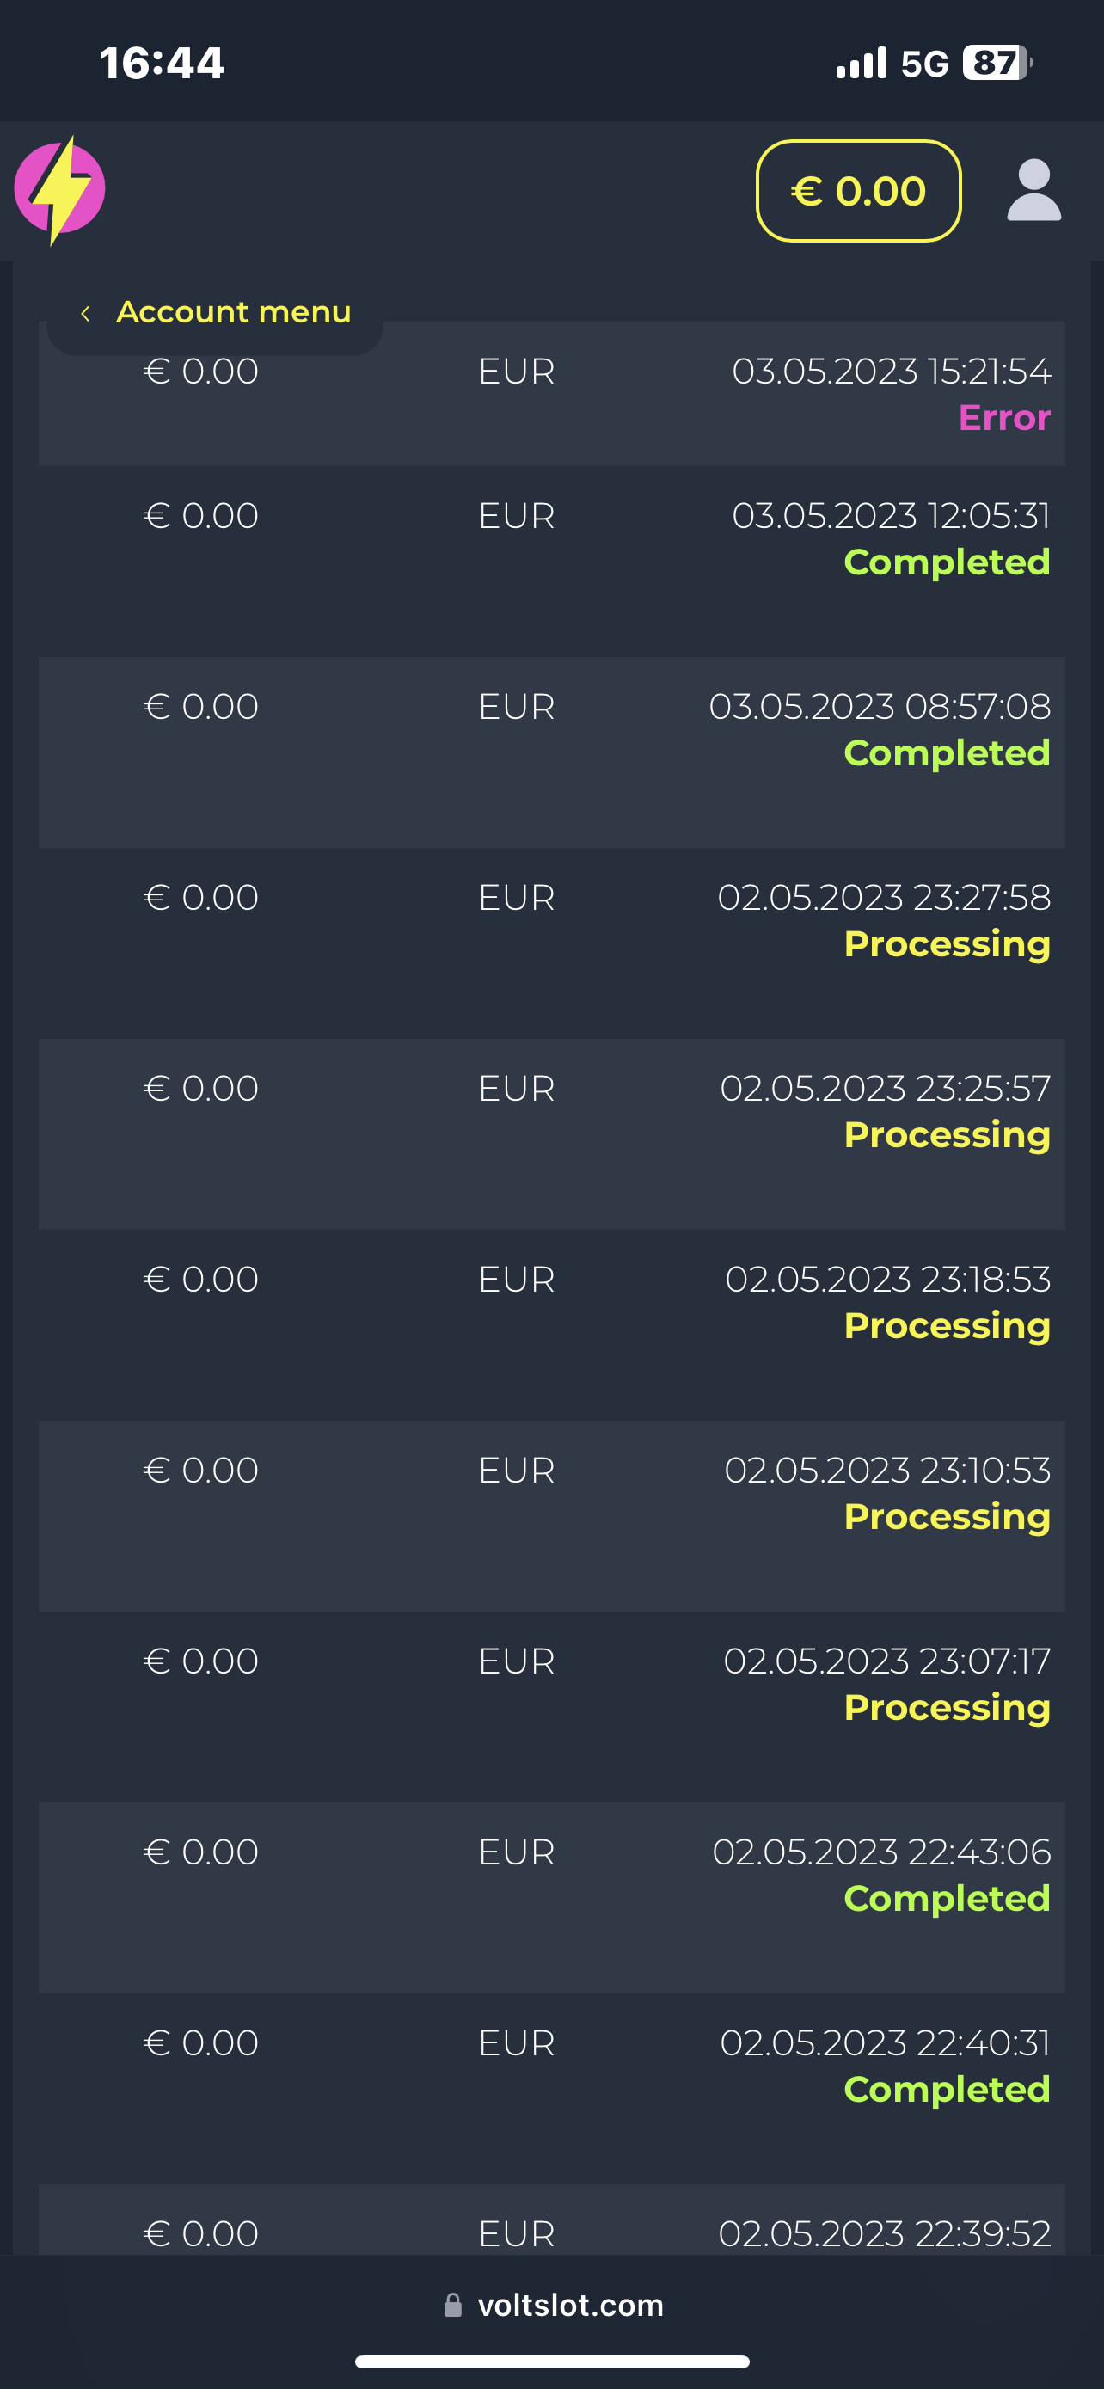Screen dimensions: 1104x2389
Task: Go back to Account menu
Action: (x=233, y=312)
